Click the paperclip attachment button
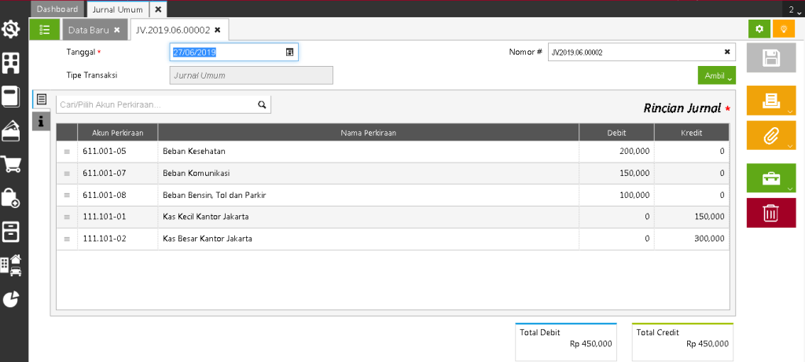This screenshot has height=362, width=805. pos(770,136)
